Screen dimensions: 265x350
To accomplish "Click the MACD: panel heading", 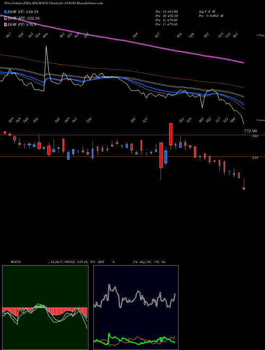I will [16, 262].
